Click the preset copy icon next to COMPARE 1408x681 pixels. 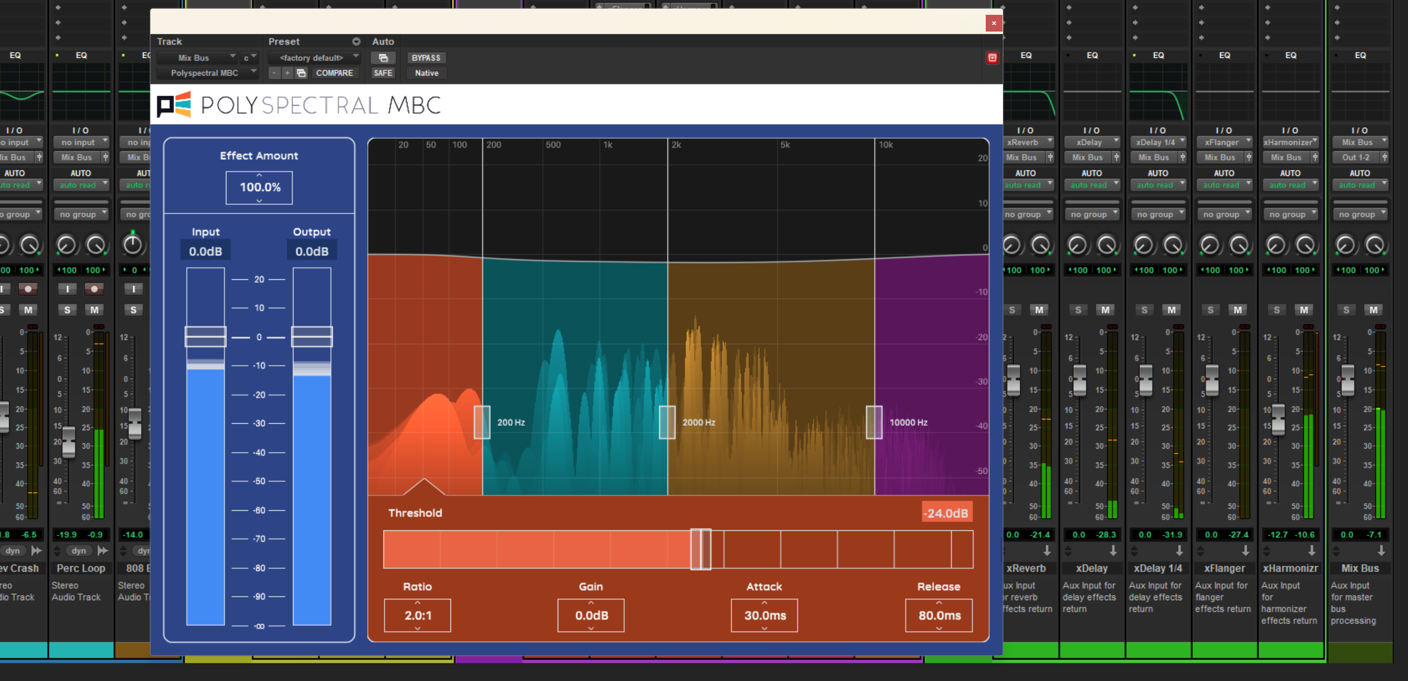[301, 73]
